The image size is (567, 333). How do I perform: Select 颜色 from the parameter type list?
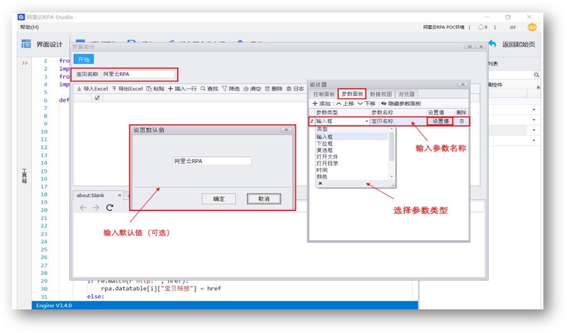[x=352, y=177]
